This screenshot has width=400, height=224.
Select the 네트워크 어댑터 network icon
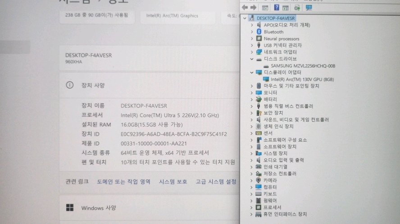pos(259,52)
